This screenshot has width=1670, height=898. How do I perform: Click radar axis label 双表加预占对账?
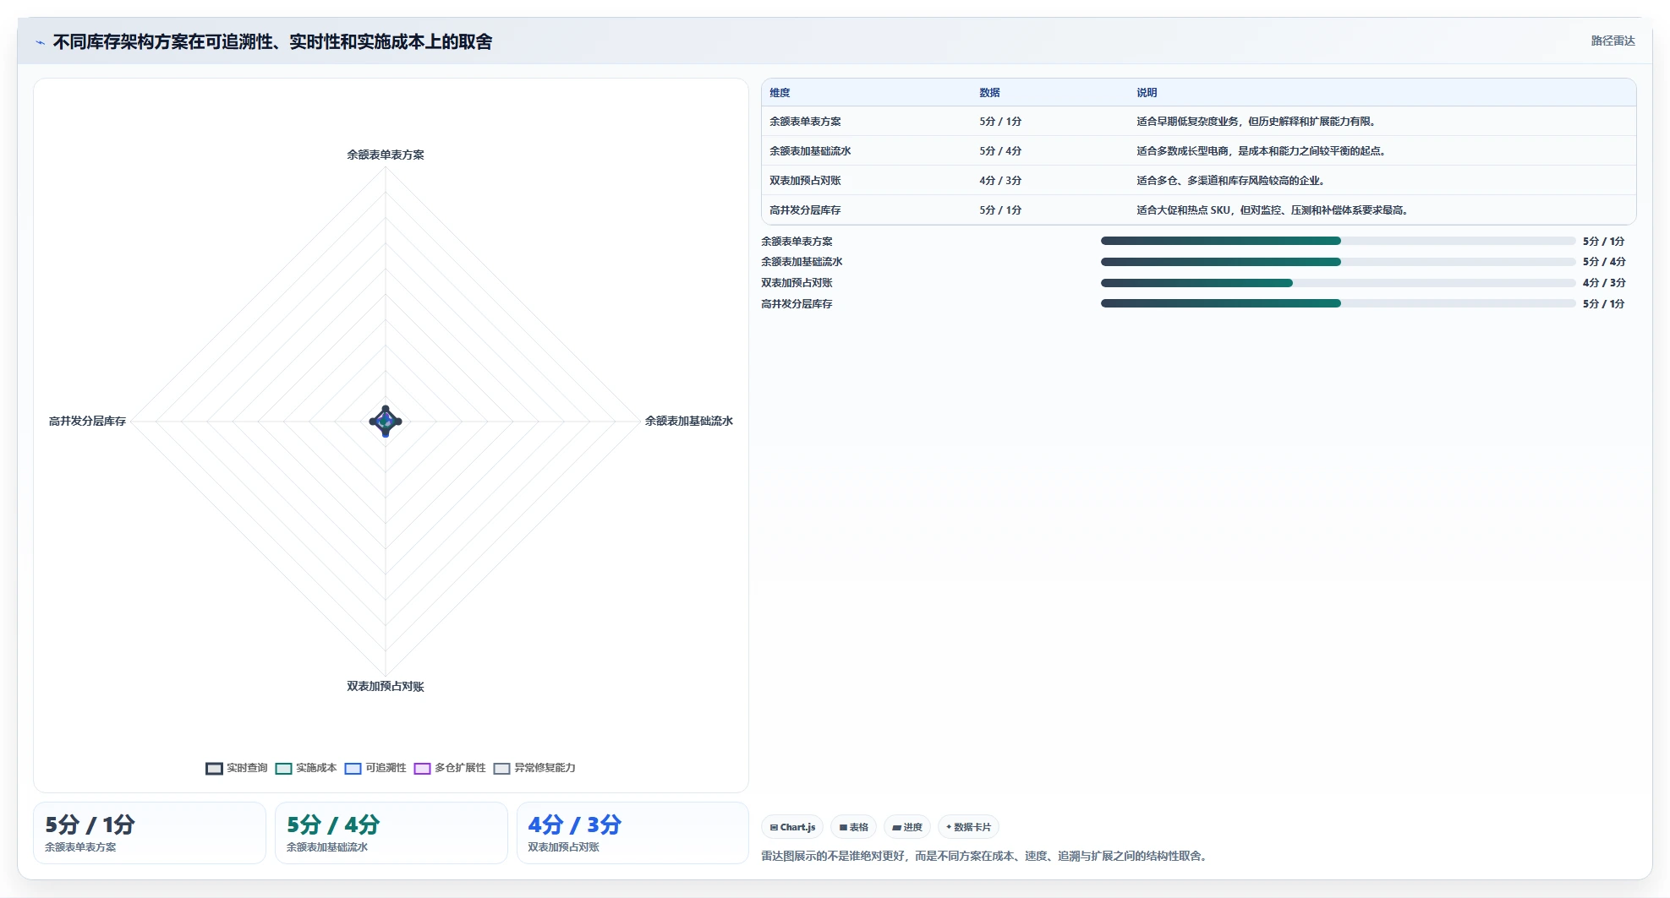[x=386, y=687]
